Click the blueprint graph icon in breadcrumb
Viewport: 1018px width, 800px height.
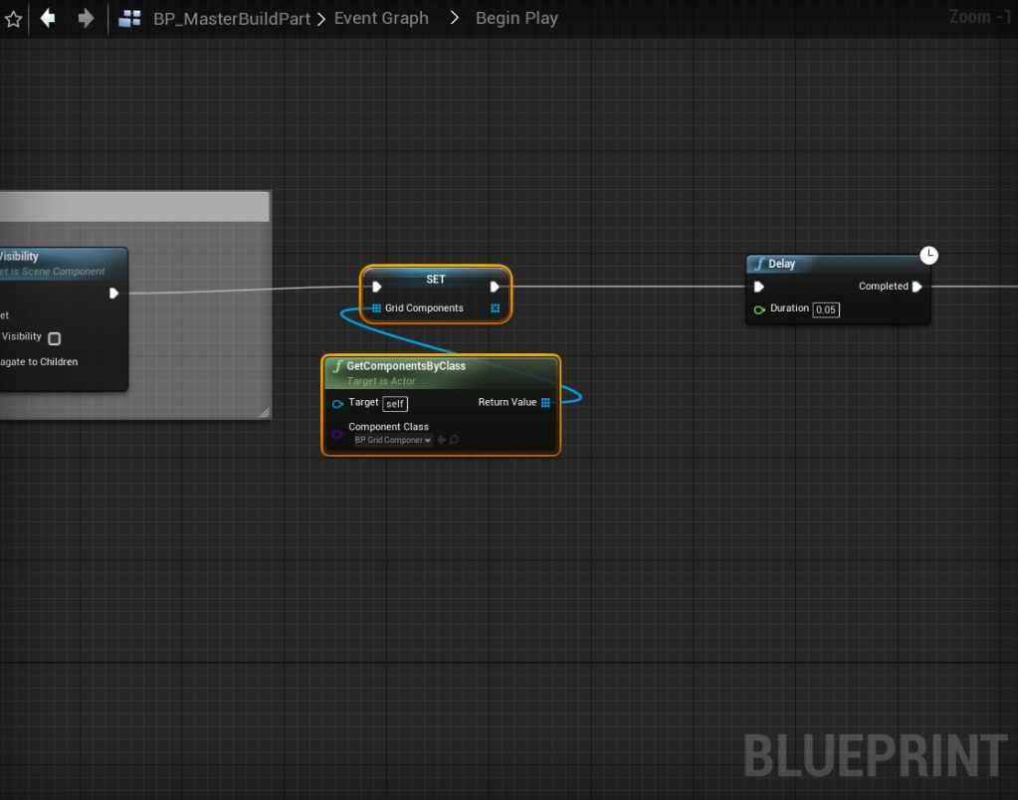coord(129,18)
